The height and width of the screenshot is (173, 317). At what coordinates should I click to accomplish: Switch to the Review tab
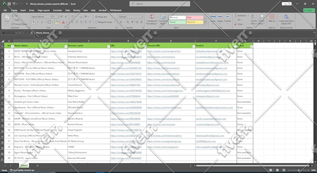pyautogui.click(x=76, y=10)
